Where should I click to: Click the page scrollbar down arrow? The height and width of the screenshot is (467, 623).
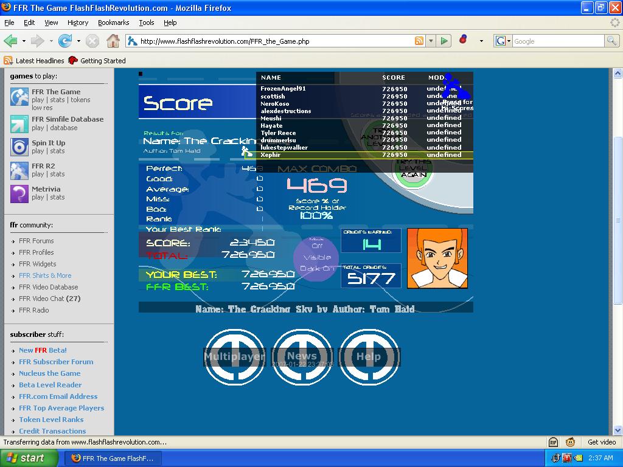[x=618, y=430]
